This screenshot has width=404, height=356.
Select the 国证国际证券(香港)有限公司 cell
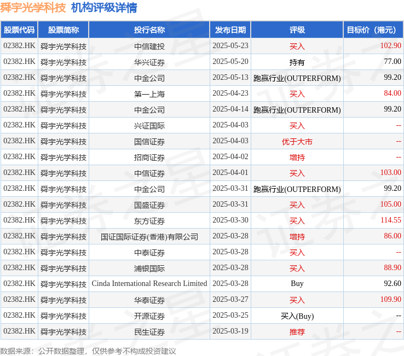click(149, 237)
